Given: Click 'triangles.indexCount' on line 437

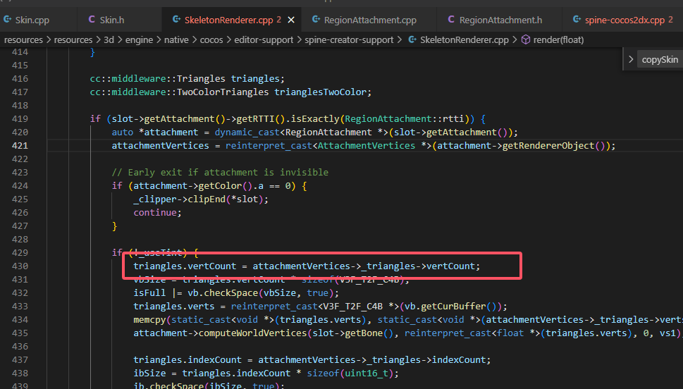Looking at the screenshot, I should click(187, 360).
